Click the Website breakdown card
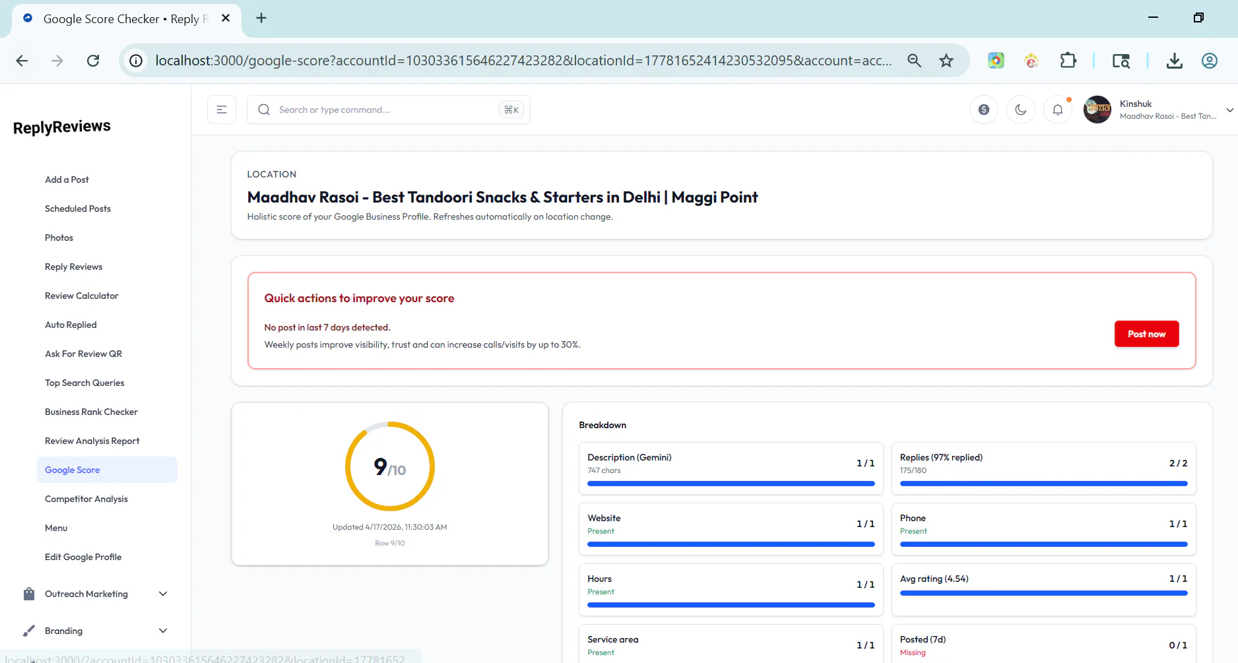Image resolution: width=1238 pixels, height=663 pixels. (x=731, y=529)
